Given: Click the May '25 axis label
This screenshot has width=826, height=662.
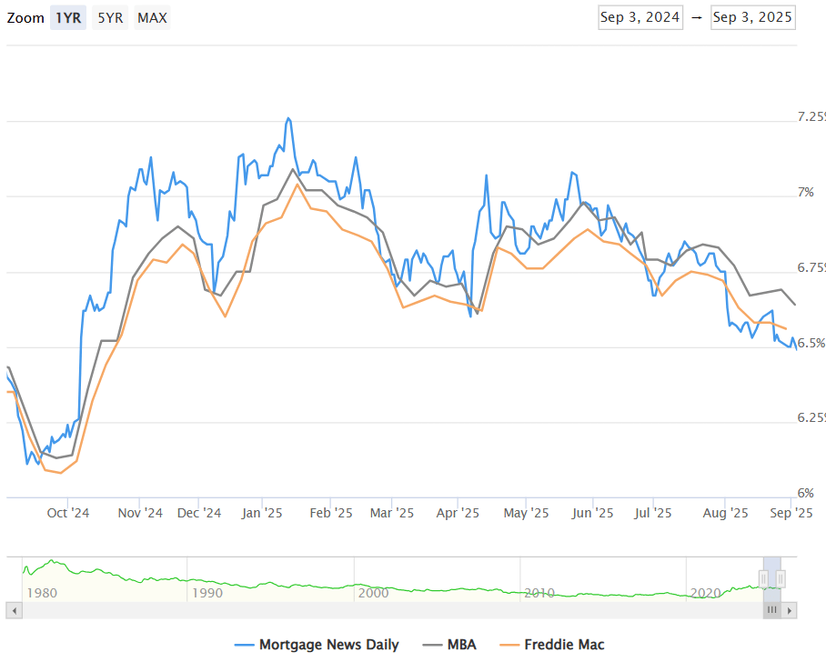Looking at the screenshot, I should (527, 513).
